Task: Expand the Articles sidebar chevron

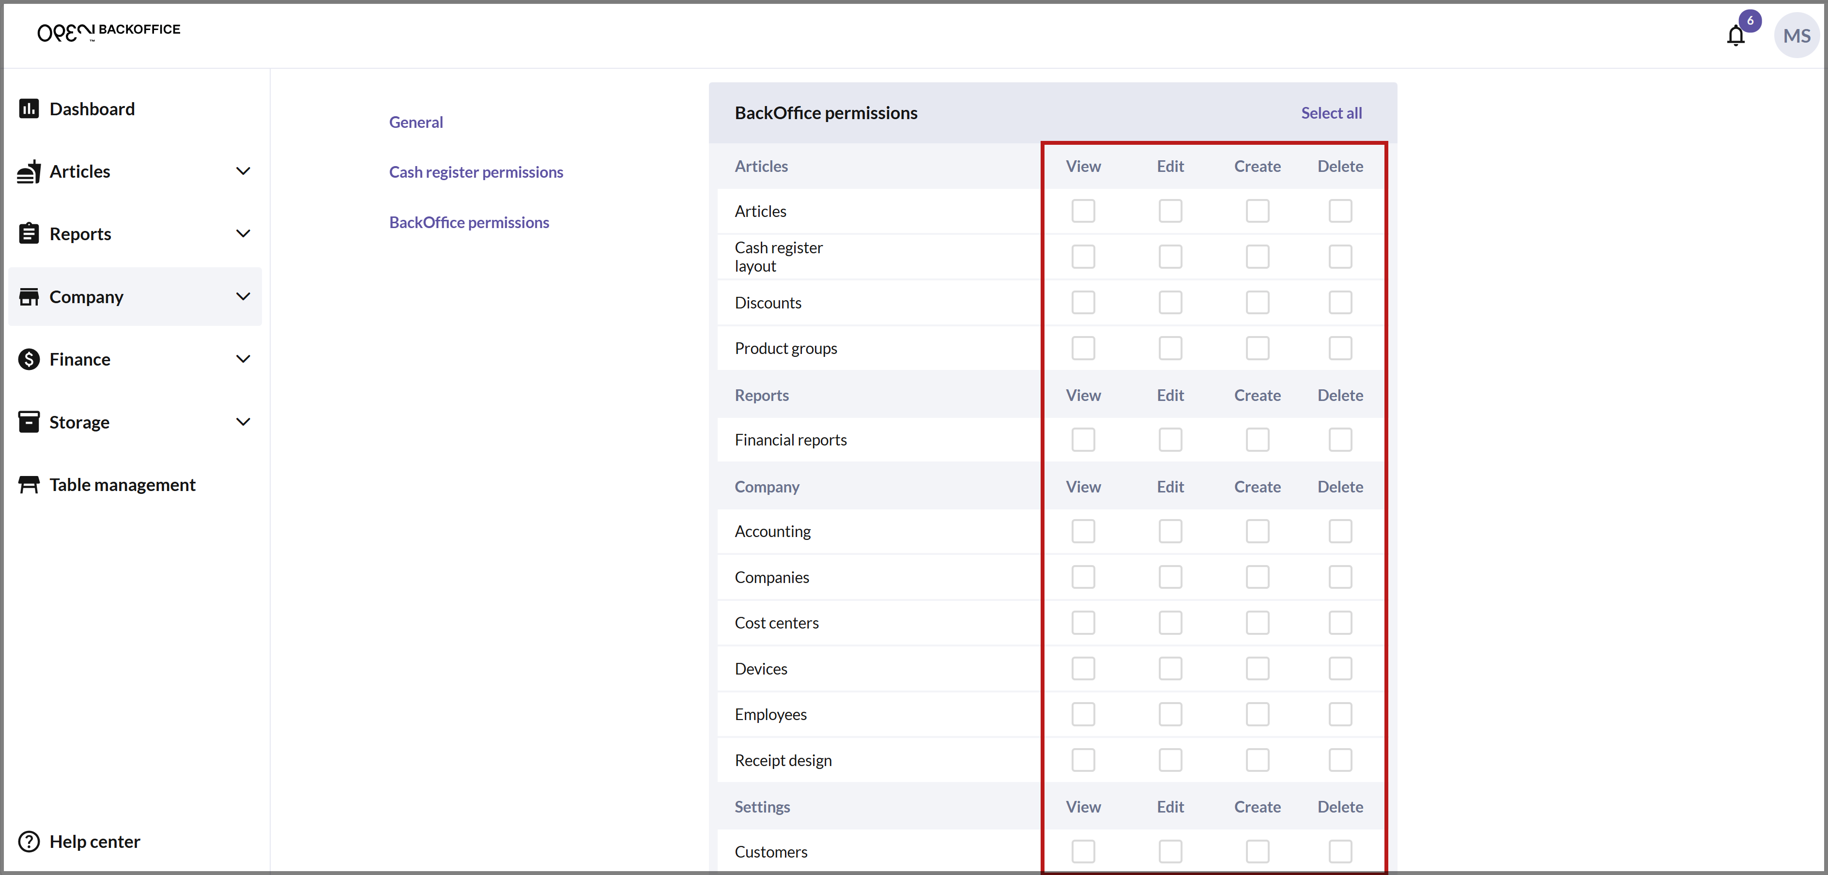Action: coord(243,171)
